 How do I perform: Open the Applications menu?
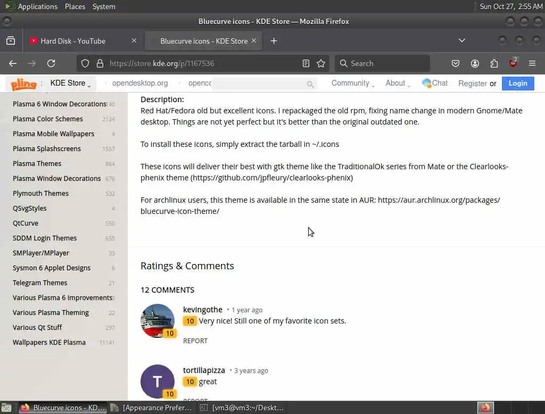(x=38, y=6)
